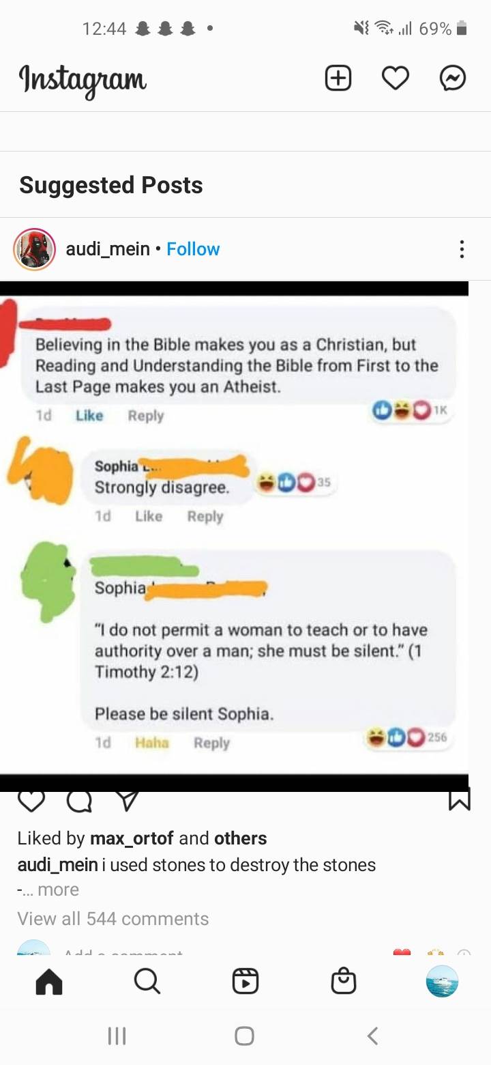
Task: Tap the new post plus icon
Action: (338, 79)
